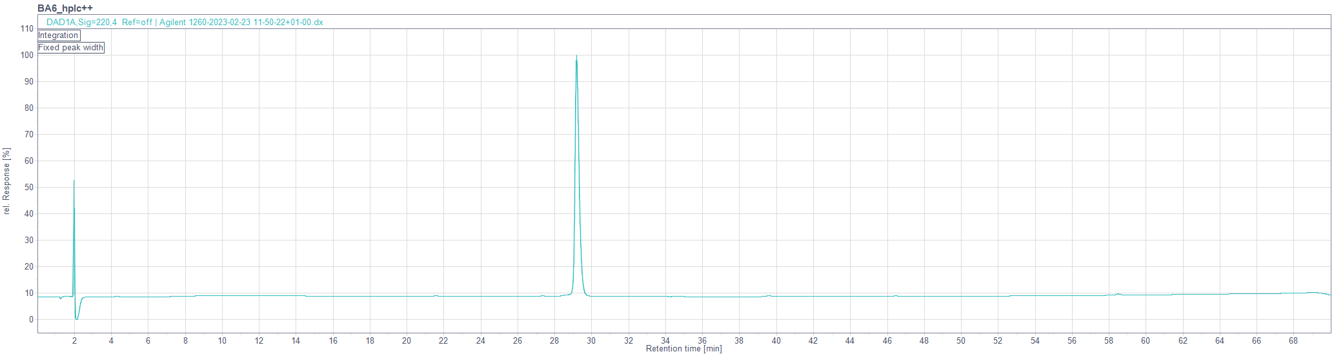Click the 58 tick on the retention time axis

[x=1109, y=340]
